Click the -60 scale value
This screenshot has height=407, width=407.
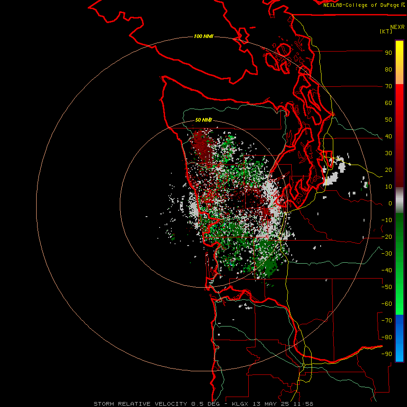pos(387,304)
